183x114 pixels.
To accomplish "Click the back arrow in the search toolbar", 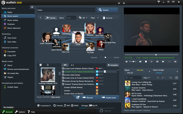I will pos(40,18).
